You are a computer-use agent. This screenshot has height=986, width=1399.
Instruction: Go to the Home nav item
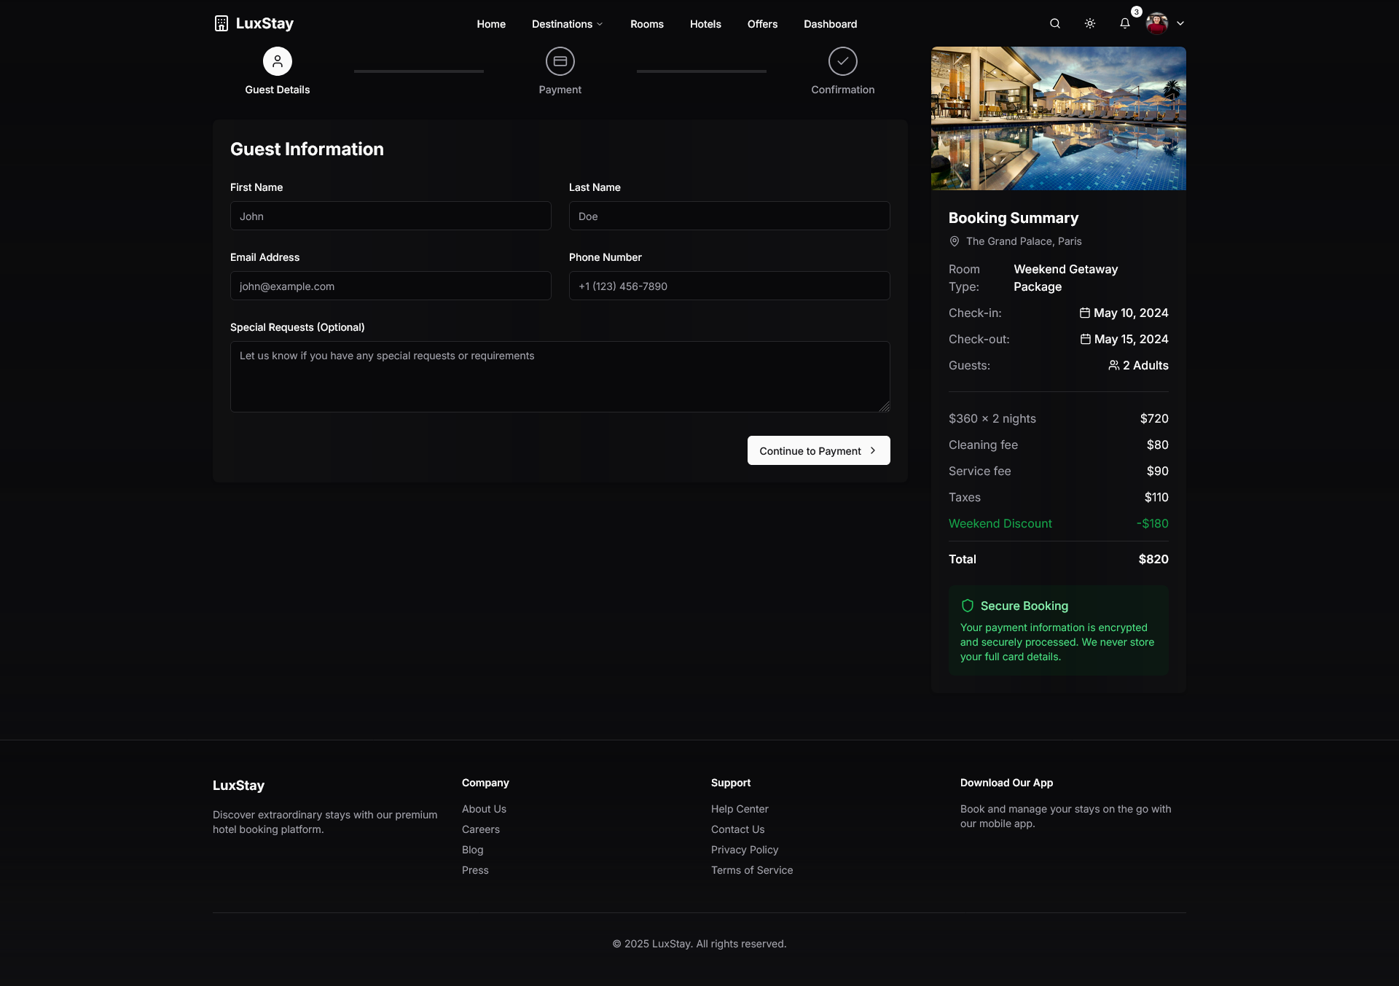[491, 24]
